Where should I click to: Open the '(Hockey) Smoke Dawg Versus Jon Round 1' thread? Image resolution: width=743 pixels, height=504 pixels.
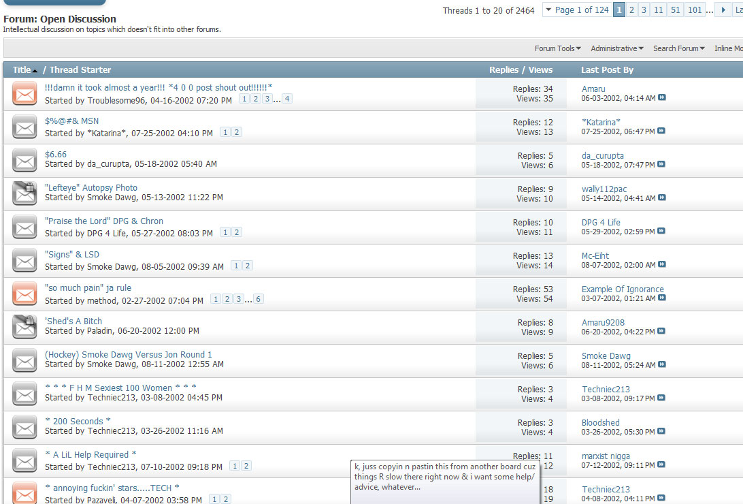coord(129,355)
